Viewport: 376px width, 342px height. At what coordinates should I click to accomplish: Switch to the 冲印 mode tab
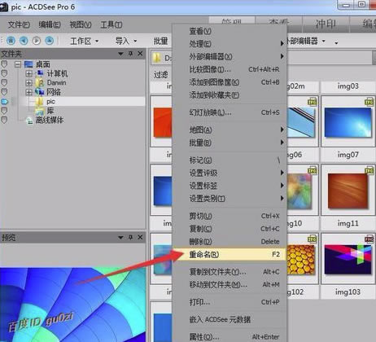pyautogui.click(x=326, y=24)
